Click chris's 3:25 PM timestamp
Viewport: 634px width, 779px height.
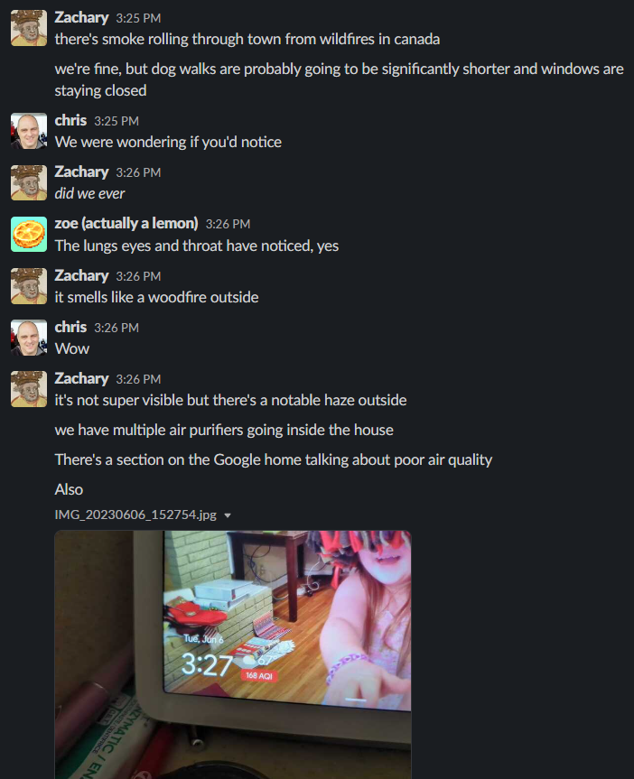point(117,121)
